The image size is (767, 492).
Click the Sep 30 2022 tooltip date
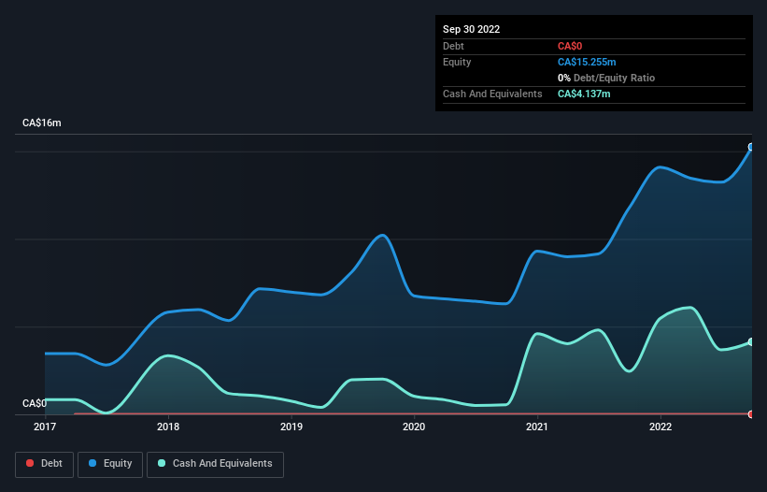[471, 29]
